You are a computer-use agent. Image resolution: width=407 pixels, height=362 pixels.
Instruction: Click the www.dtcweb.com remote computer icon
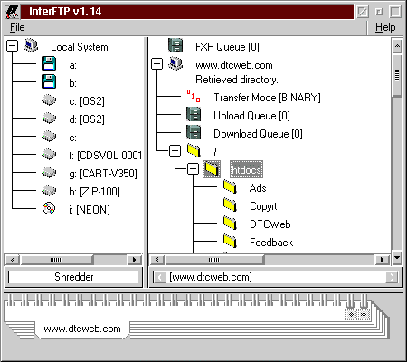pyautogui.click(x=175, y=63)
